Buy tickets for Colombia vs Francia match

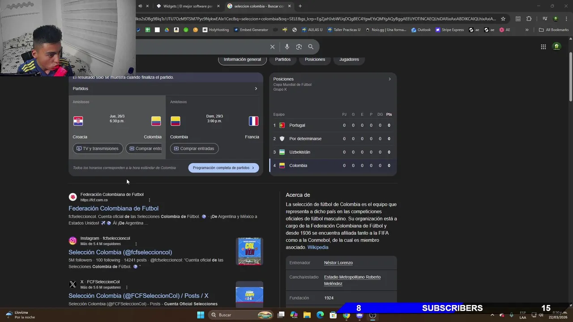coord(194,148)
